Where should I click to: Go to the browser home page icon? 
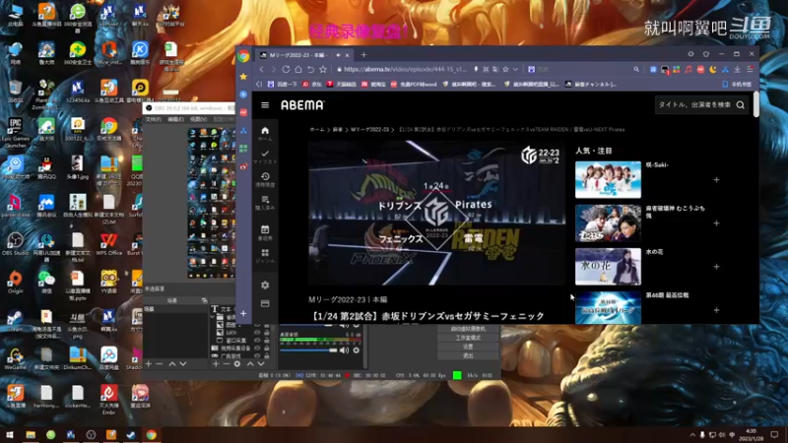click(x=298, y=69)
